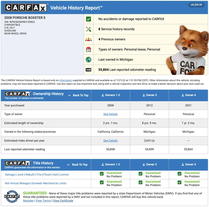Open the View Terms link

(43, 201)
